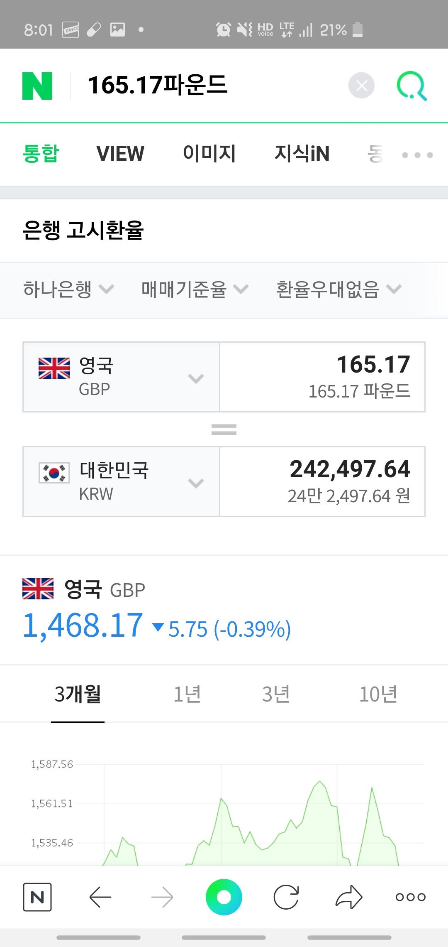Screen dimensions: 448x947
Task: Open the 매매기준율 rate type dropdown
Action: tap(195, 289)
